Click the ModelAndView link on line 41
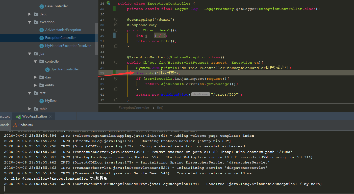 click(x=175, y=95)
